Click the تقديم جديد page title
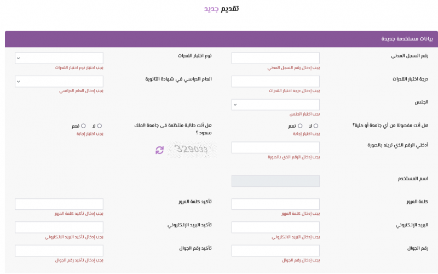This screenshot has height=274, width=438. [x=221, y=9]
